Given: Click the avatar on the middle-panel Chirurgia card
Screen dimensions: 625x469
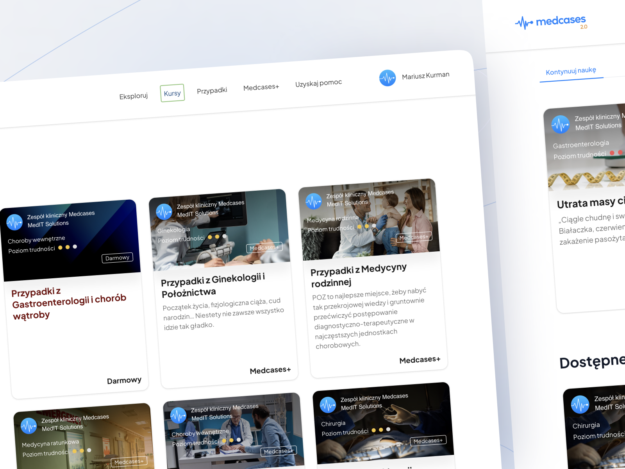Looking at the screenshot, I should coord(328,405).
